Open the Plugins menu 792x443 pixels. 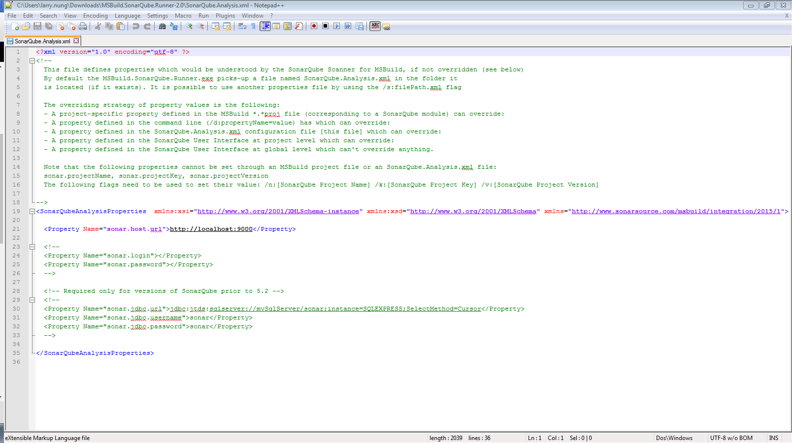pos(225,16)
